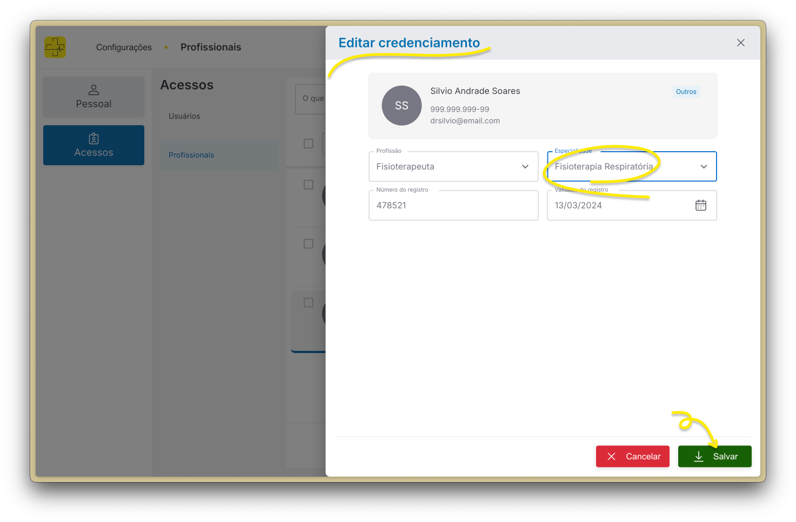Viewport: 796px width, 522px height.
Task: Click the Número do registro input field
Action: pos(453,205)
